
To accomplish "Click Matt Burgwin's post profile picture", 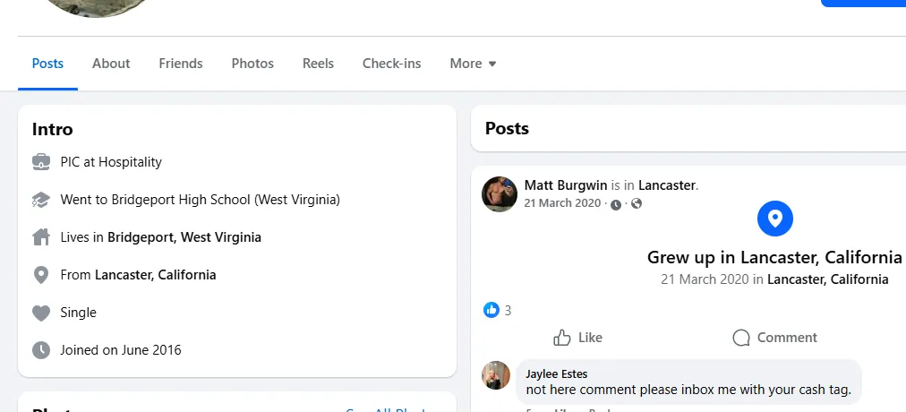I will pyautogui.click(x=500, y=193).
